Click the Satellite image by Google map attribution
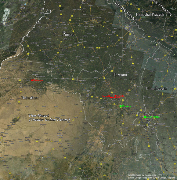The width and height of the screenshot is (177, 180). click(x=142, y=175)
